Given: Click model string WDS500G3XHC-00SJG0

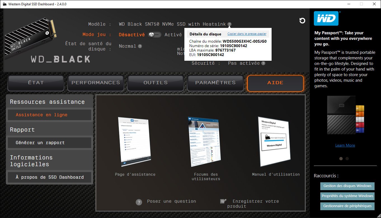Looking at the screenshot, I should (x=244, y=42).
